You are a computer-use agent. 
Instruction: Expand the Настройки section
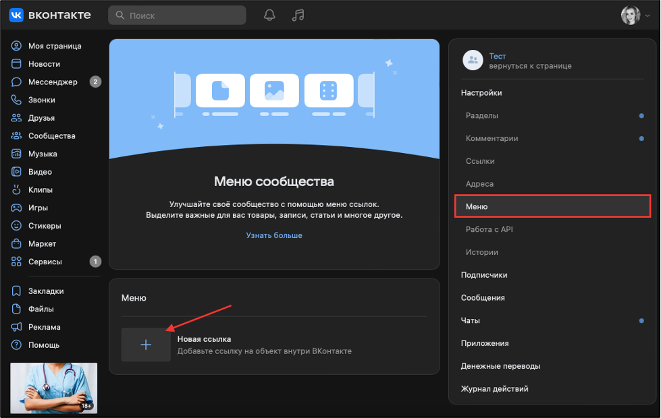tap(481, 92)
